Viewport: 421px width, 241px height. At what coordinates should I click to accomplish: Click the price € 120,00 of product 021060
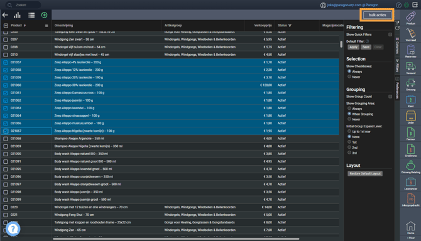(266, 85)
